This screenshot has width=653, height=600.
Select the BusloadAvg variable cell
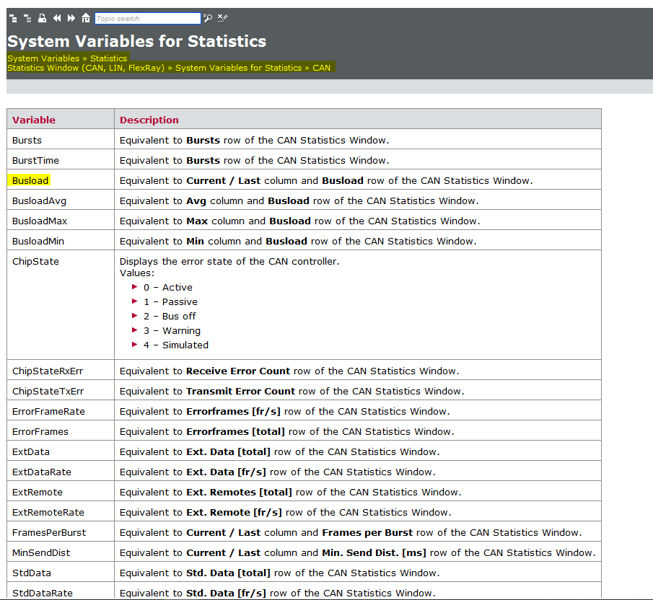click(x=61, y=200)
